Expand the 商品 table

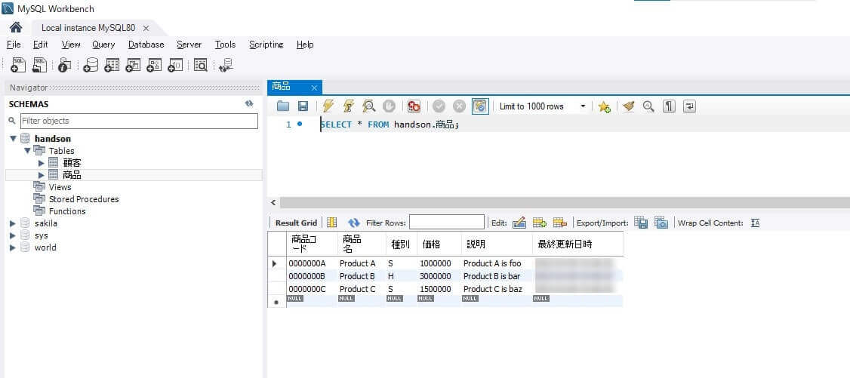click(x=42, y=175)
